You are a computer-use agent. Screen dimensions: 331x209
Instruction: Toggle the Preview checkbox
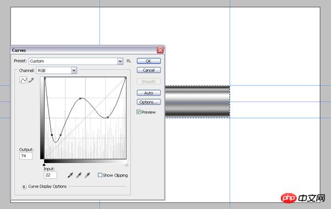pyautogui.click(x=138, y=112)
